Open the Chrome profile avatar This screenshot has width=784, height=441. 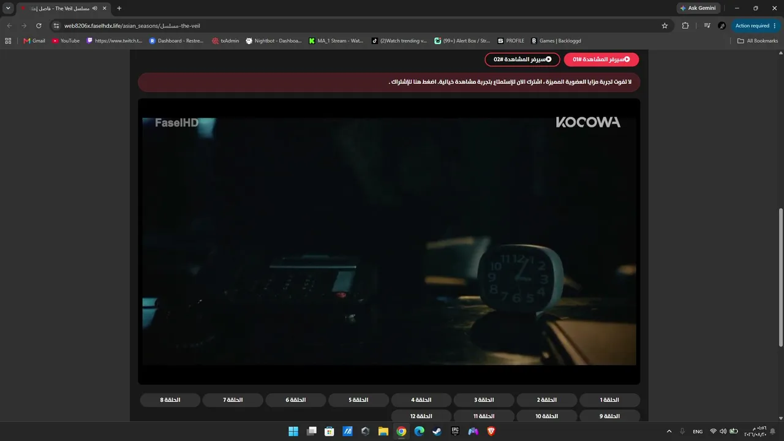coord(722,26)
